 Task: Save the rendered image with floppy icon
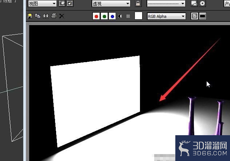point(30,16)
